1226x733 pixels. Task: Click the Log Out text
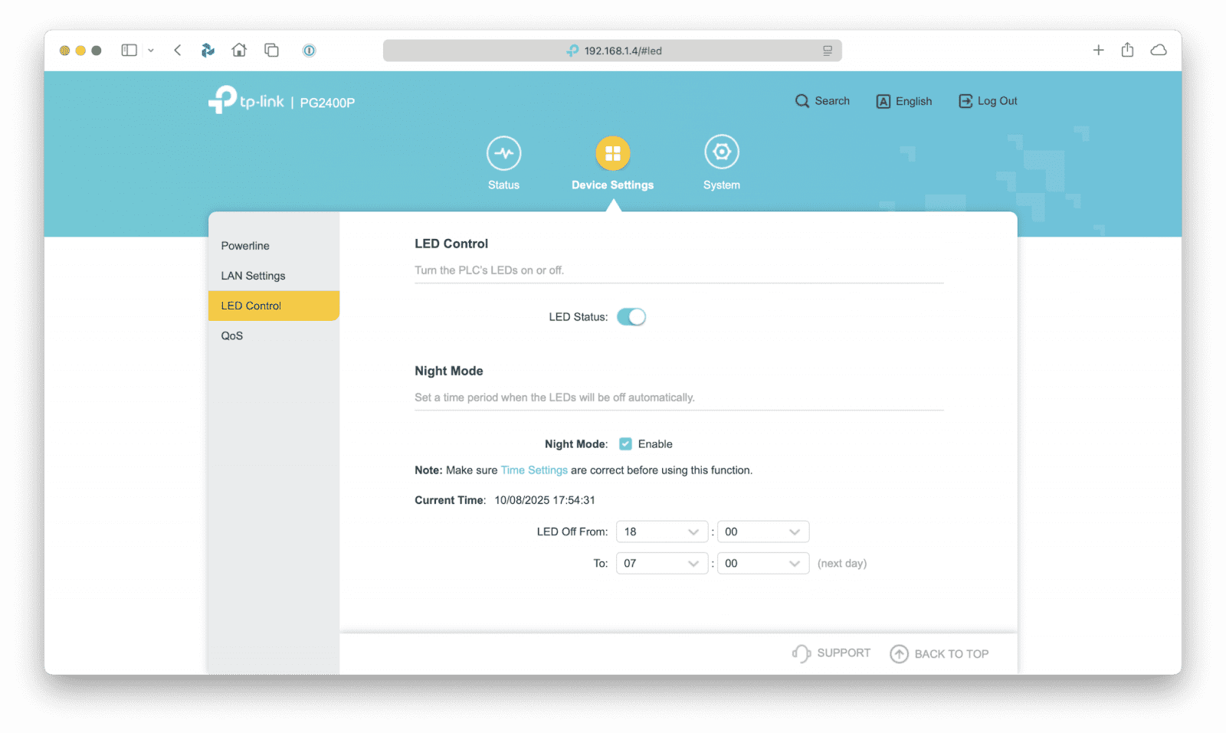pos(998,101)
